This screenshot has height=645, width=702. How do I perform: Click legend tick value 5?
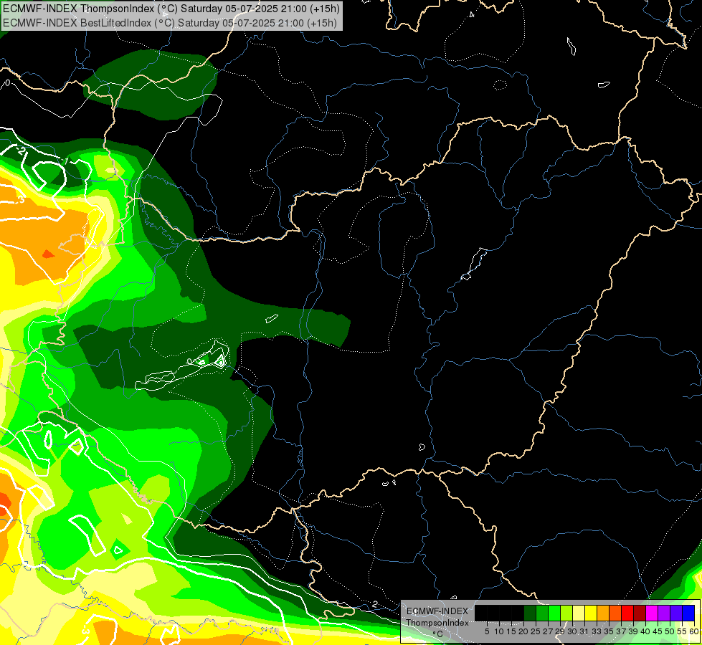point(487,631)
